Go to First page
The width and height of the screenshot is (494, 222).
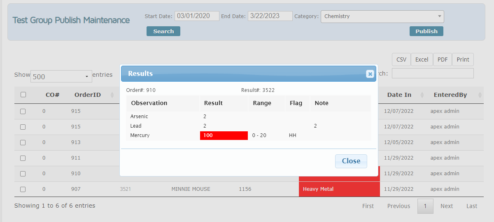click(x=368, y=206)
